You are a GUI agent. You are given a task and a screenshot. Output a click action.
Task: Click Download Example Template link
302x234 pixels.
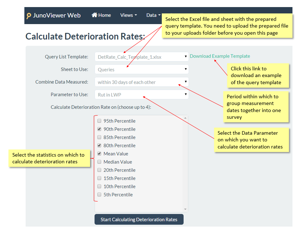[x=220, y=56]
